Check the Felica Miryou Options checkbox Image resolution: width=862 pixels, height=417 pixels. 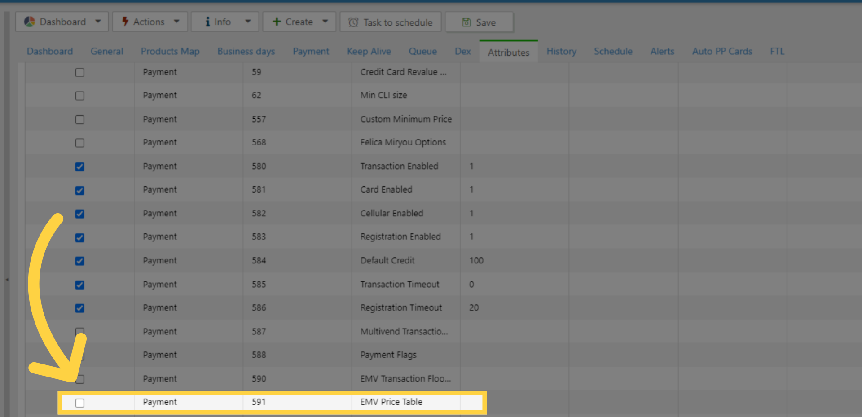click(x=80, y=143)
